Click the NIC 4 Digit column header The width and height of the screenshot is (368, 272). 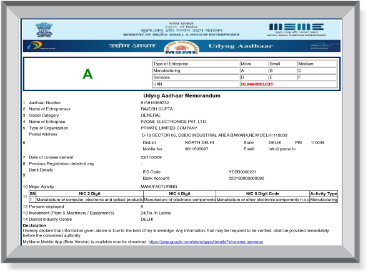pyautogui.click(x=179, y=193)
